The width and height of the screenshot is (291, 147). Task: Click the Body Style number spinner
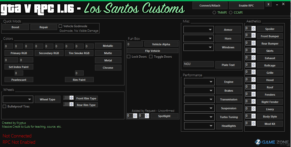(250, 116)
